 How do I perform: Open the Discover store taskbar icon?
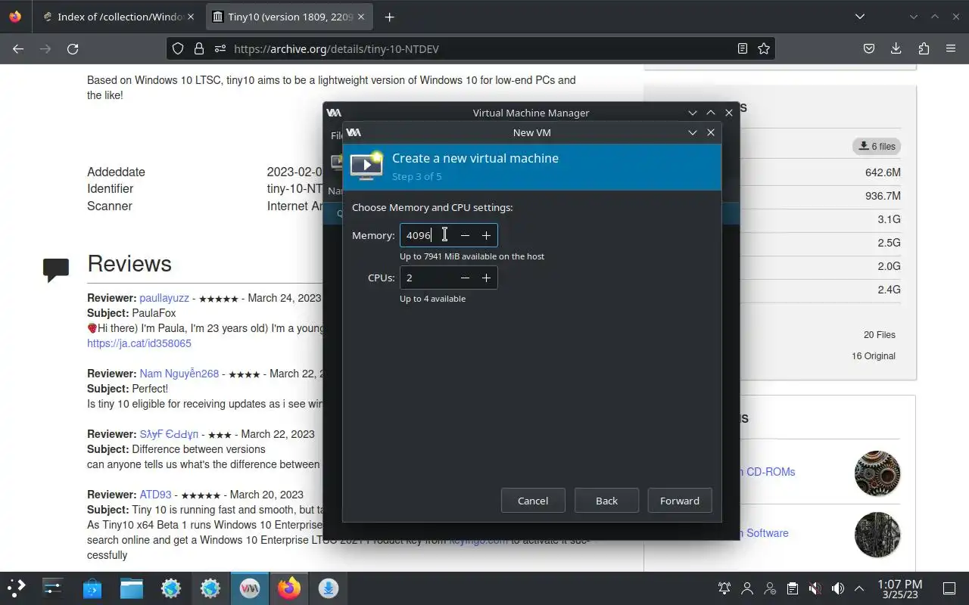point(92,588)
